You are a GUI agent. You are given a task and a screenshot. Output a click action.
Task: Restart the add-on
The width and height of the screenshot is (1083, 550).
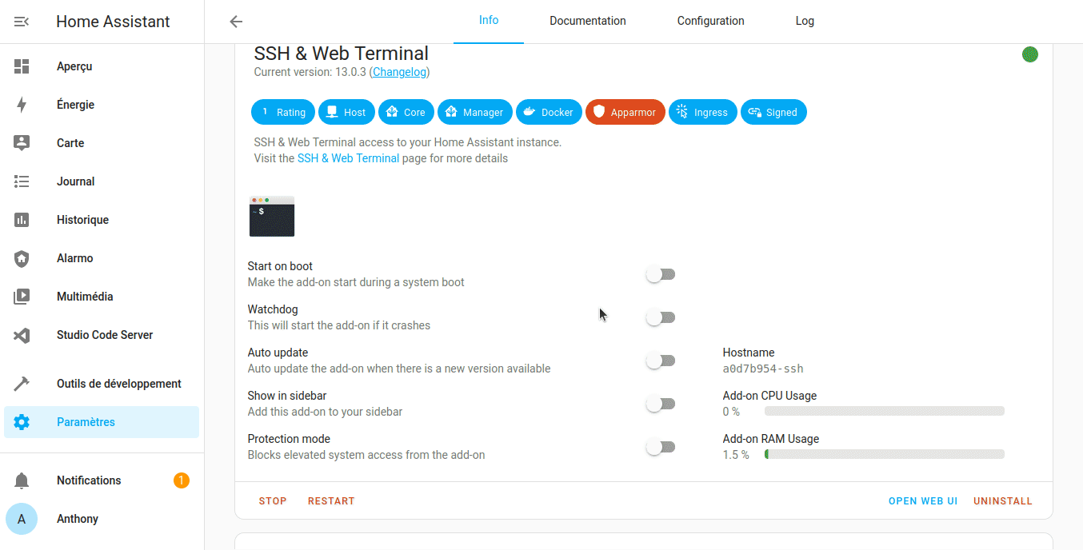(x=331, y=501)
